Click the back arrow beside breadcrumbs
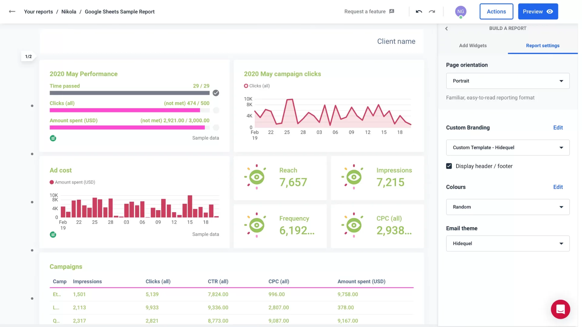 12,12
